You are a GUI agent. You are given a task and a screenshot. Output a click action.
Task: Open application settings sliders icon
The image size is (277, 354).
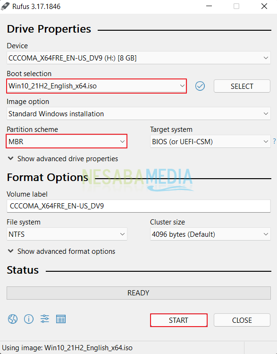click(45, 319)
